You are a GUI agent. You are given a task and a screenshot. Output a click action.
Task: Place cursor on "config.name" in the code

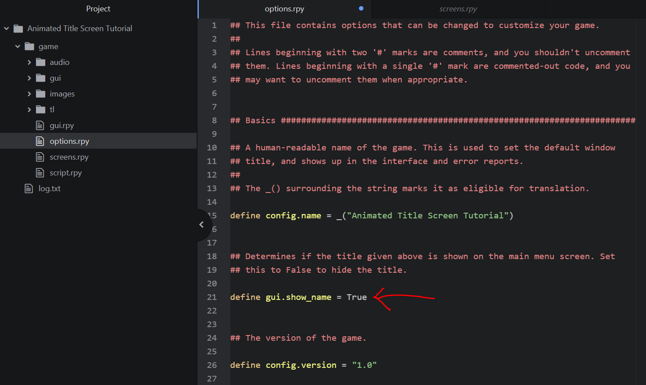click(294, 216)
